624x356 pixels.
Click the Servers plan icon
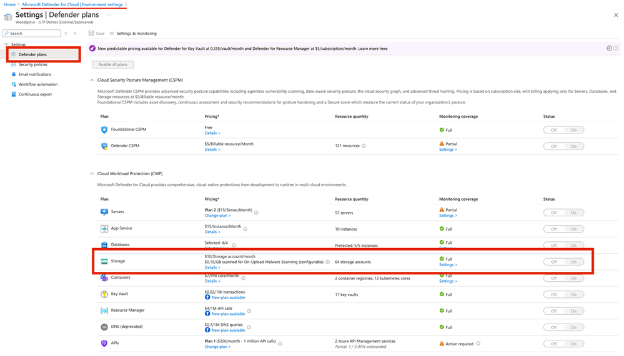pos(104,212)
